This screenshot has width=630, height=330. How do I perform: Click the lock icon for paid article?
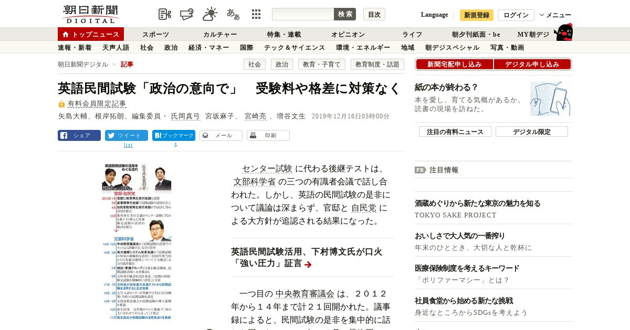click(61, 104)
